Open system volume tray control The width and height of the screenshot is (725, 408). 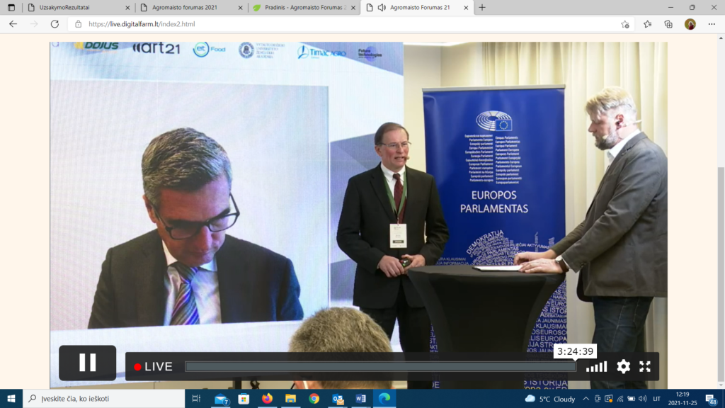pos(642,399)
